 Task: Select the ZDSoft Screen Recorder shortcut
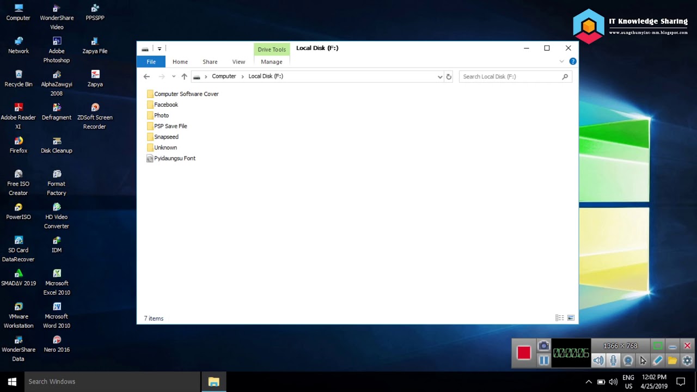pos(95,117)
